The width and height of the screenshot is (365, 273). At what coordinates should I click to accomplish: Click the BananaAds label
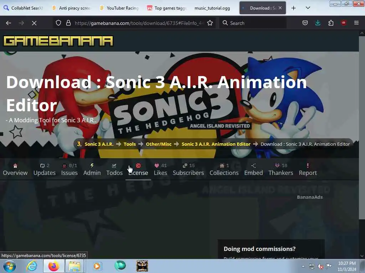[310, 197]
